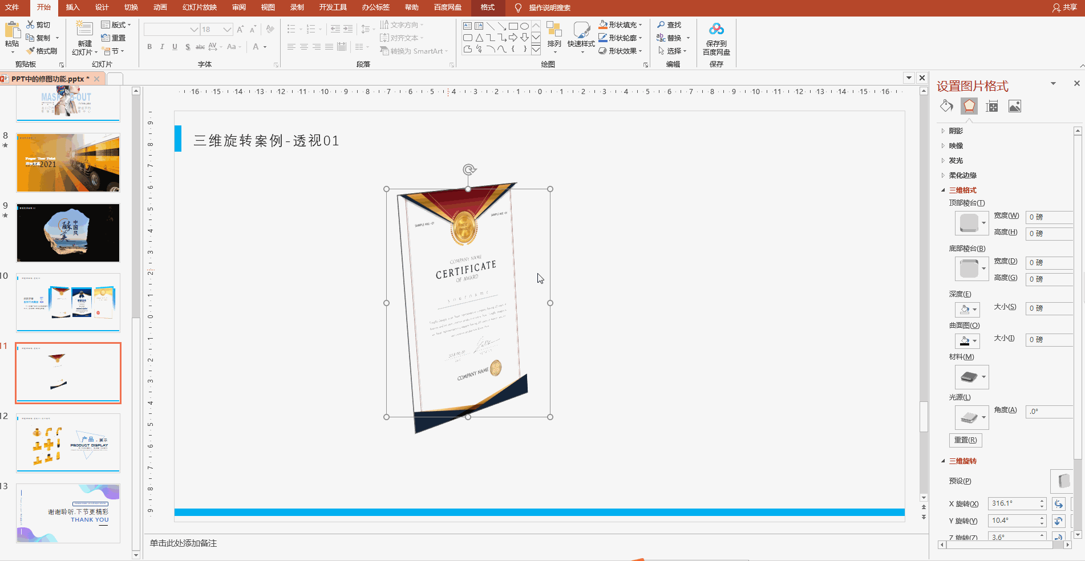Open the Material (材料) preset picker
Screen dimensions: 1085x561
[x=972, y=377]
